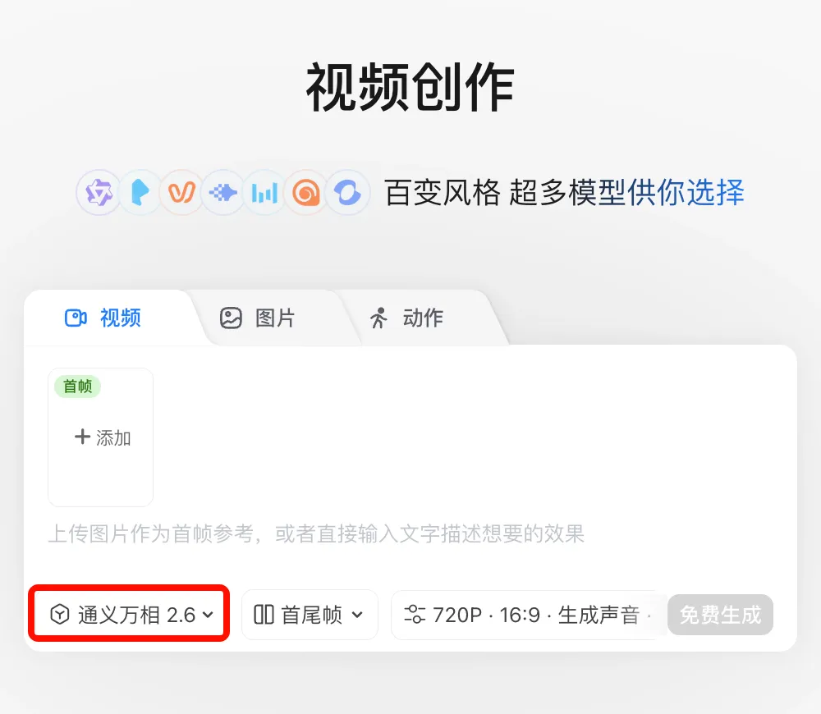Viewport: 821px width, 714px height.
Task: Click the blue pixelated arrow model icon
Action: pos(222,193)
